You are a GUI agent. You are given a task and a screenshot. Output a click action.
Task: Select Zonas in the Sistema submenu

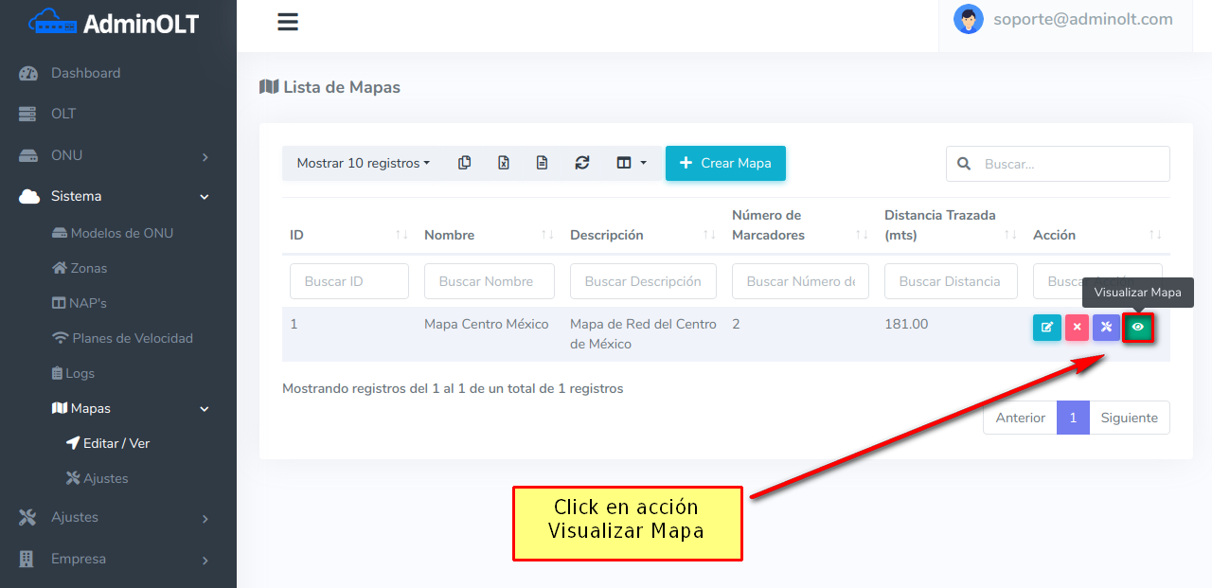coord(88,268)
